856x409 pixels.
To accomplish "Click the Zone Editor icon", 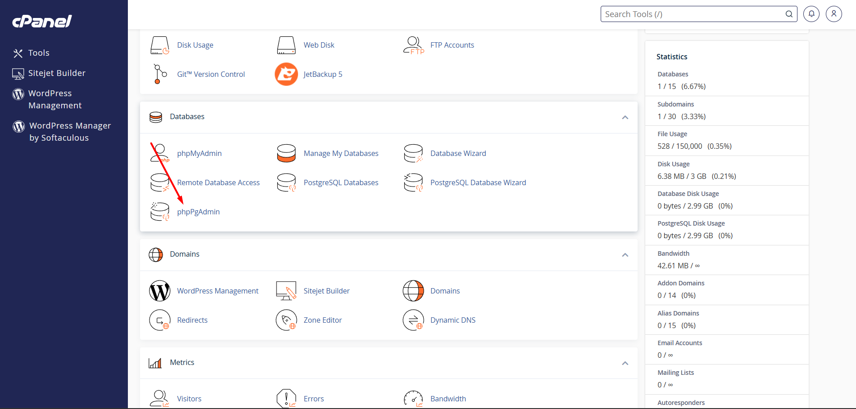I will [x=286, y=320].
